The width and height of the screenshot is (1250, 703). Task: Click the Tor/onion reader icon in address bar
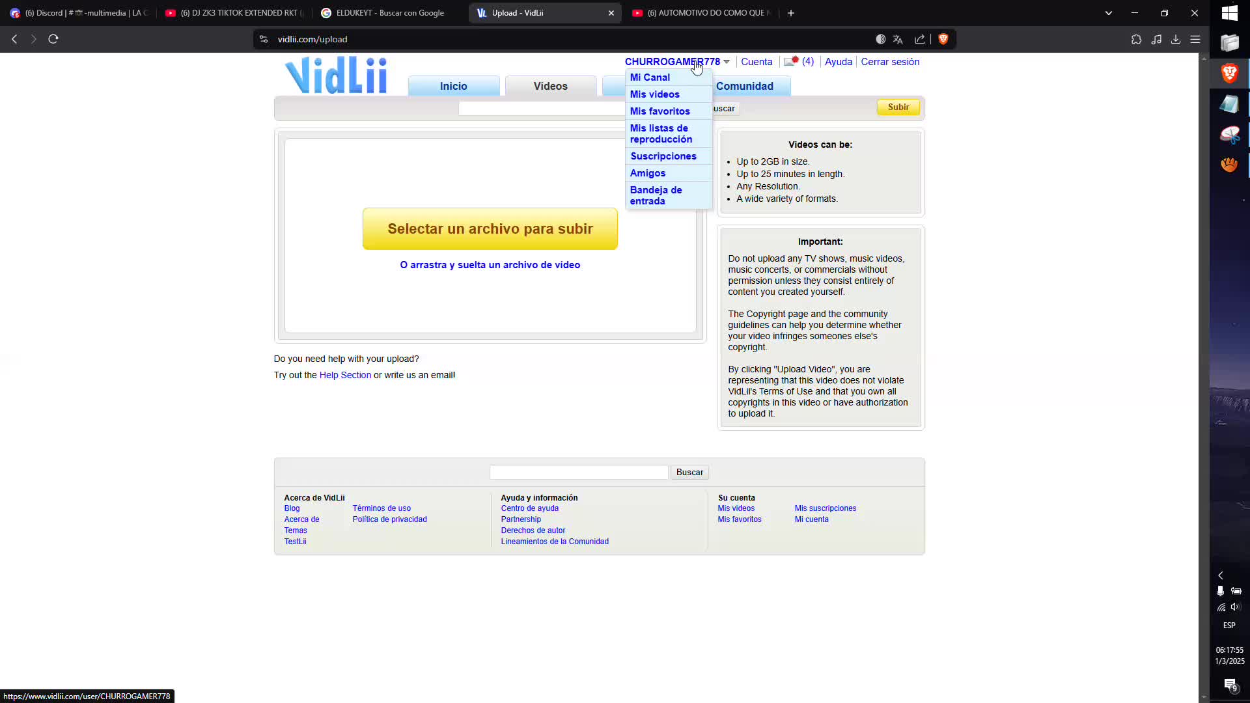pos(881,39)
